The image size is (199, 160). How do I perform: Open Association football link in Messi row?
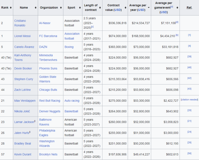tap(72, 36)
